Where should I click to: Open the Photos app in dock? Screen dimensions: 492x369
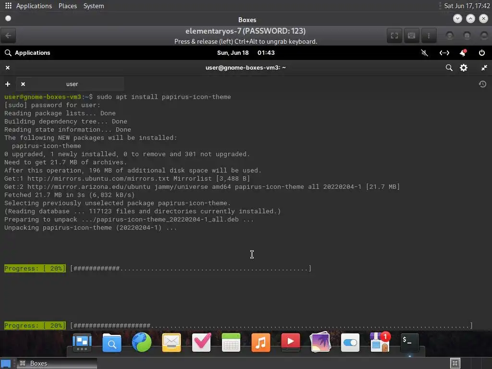point(320,342)
